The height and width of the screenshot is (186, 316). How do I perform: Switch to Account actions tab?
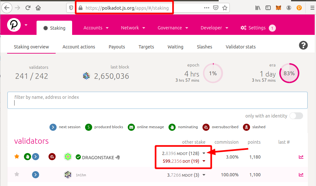point(79,47)
